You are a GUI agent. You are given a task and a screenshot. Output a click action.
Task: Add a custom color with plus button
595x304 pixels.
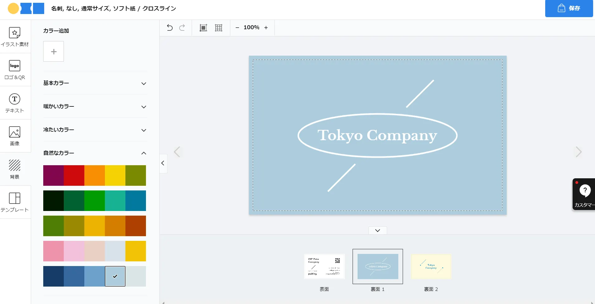tap(54, 51)
